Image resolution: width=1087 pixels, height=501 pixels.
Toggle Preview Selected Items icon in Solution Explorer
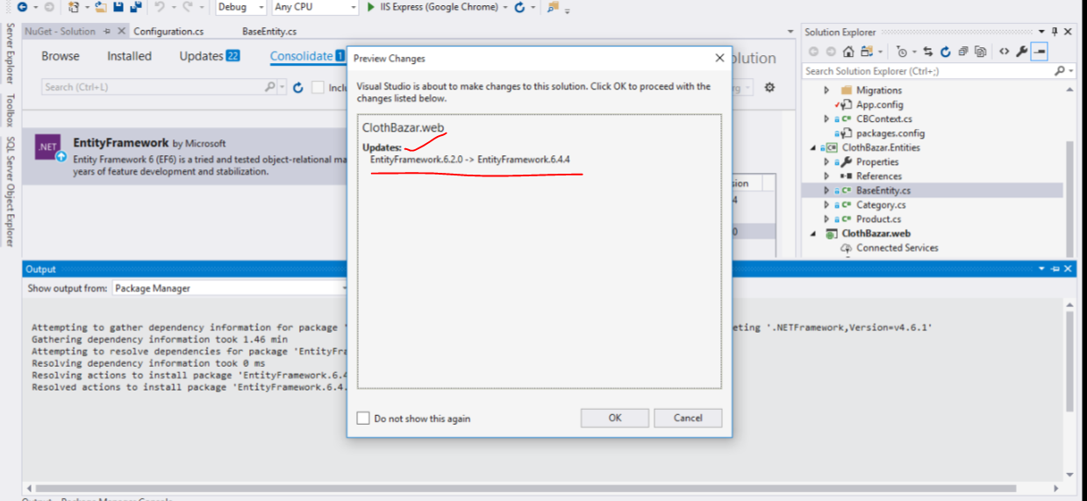[x=1040, y=52]
